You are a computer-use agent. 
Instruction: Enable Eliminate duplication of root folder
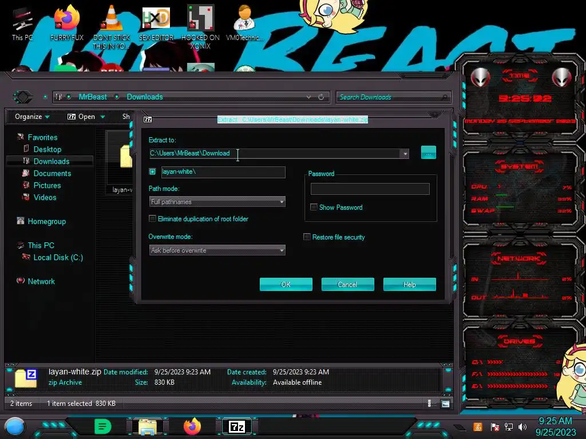152,218
